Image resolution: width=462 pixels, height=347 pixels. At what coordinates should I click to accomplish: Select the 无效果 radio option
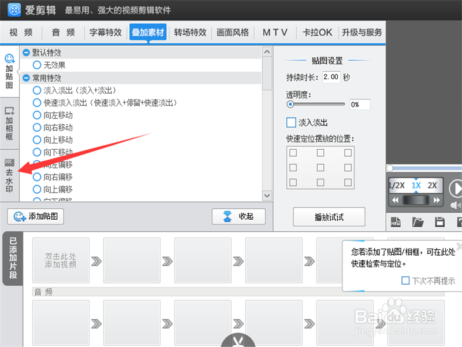click(37, 65)
